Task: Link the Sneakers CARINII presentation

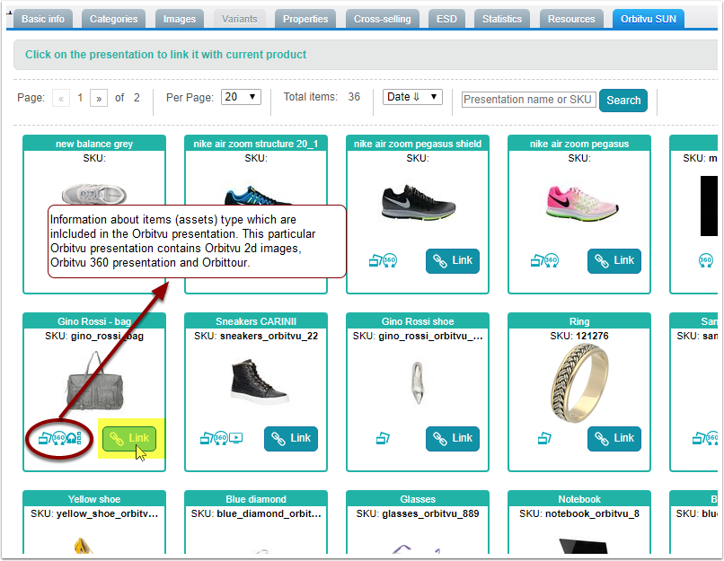Action: coord(291,438)
